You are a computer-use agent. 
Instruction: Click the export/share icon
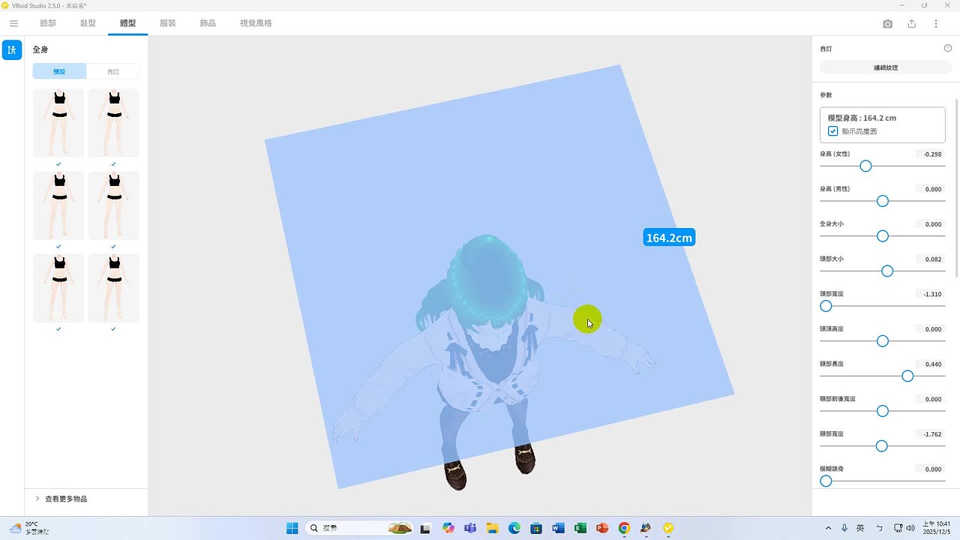(x=911, y=23)
